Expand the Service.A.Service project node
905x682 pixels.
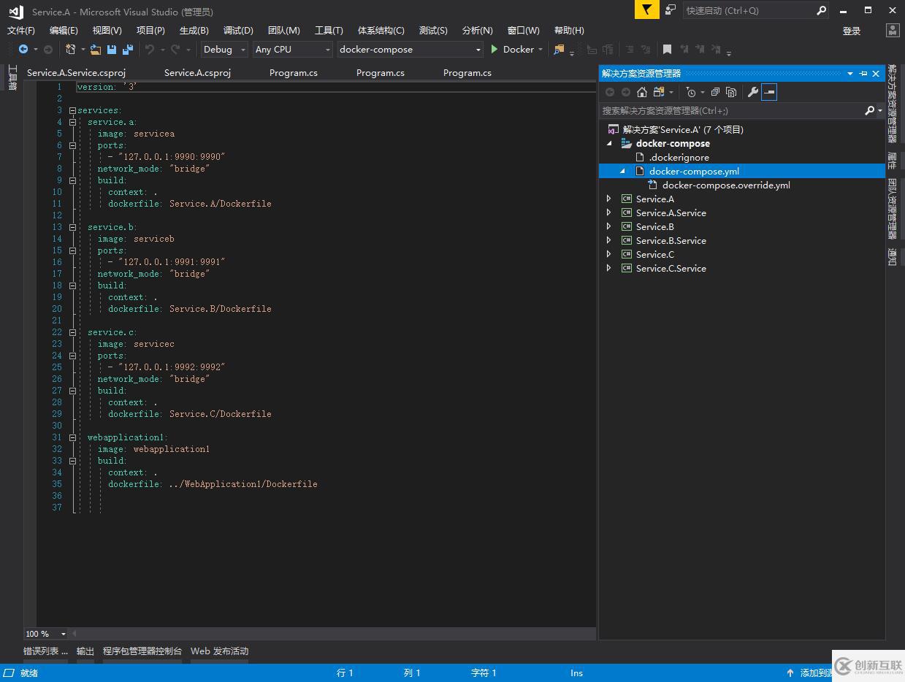point(609,213)
